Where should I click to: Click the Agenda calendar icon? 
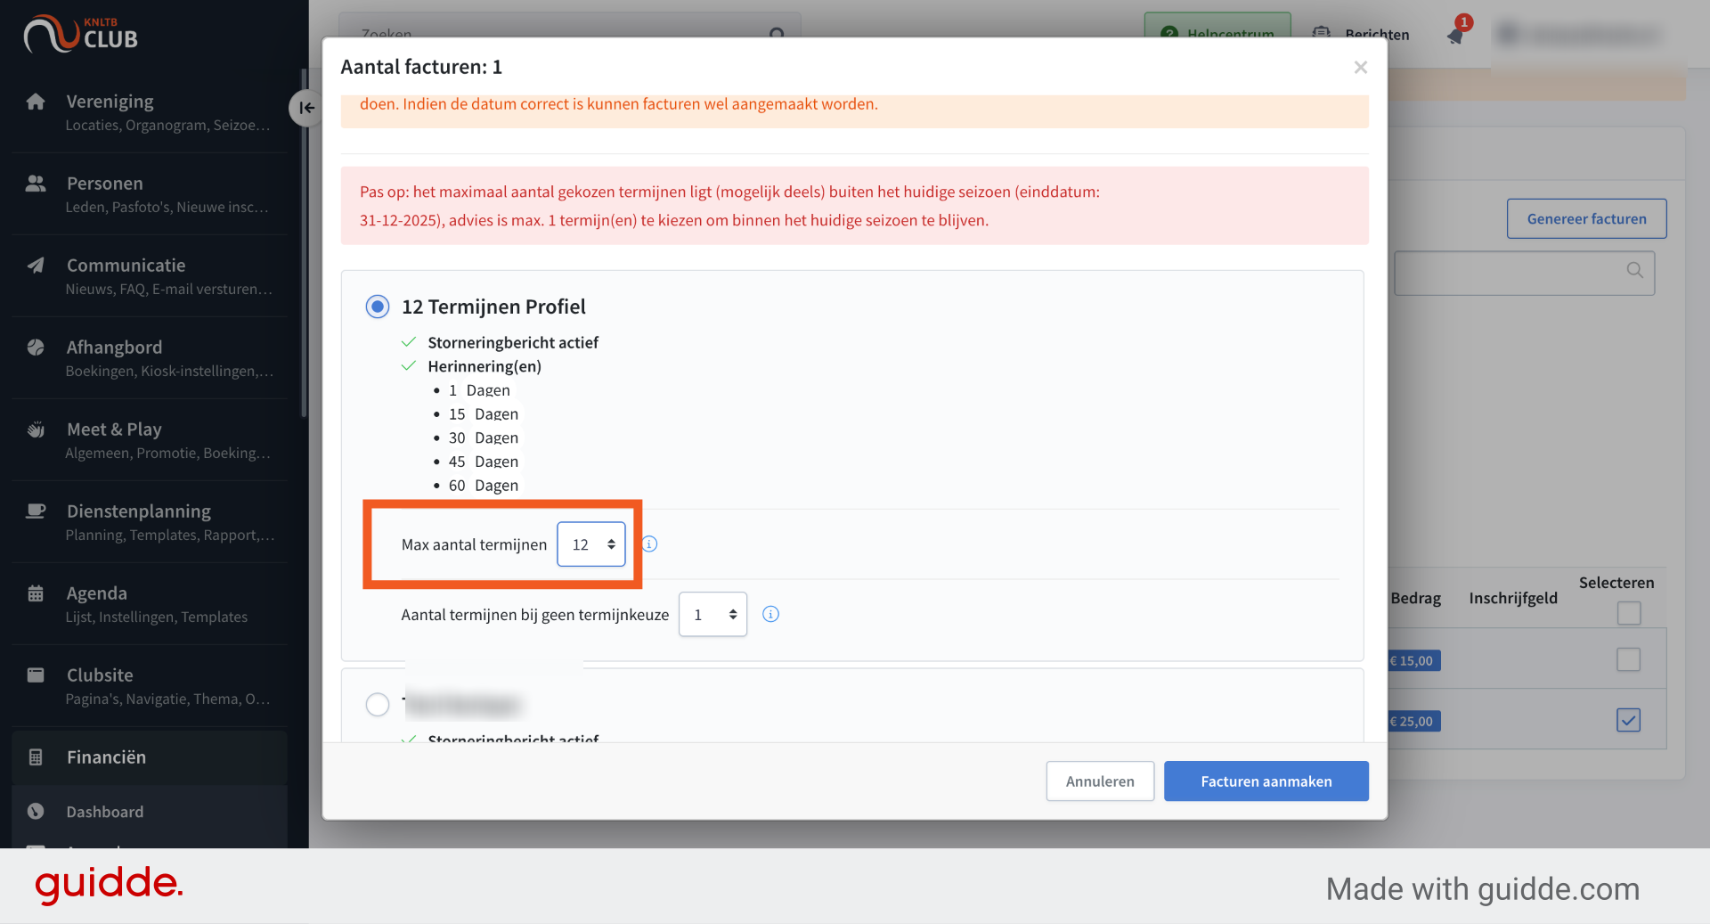(36, 593)
